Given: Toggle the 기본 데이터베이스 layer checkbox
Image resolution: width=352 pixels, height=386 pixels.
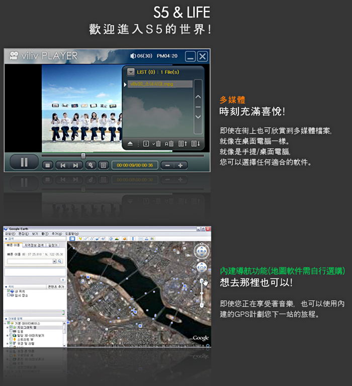Looking at the screenshot, I should [9, 323].
